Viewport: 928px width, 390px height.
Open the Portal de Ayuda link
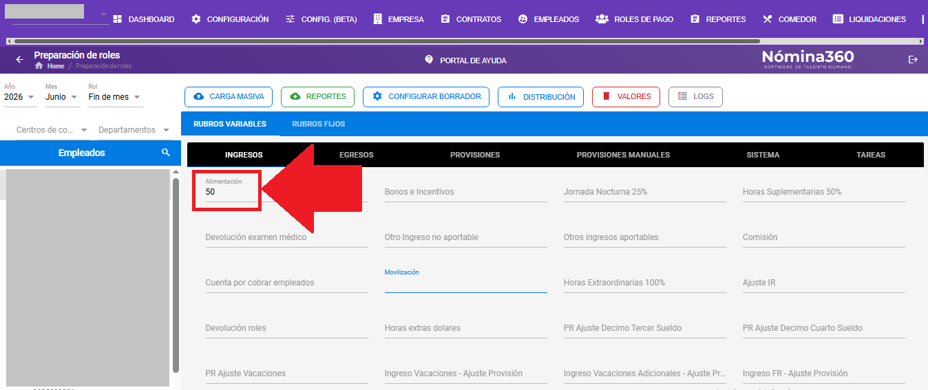(x=465, y=61)
